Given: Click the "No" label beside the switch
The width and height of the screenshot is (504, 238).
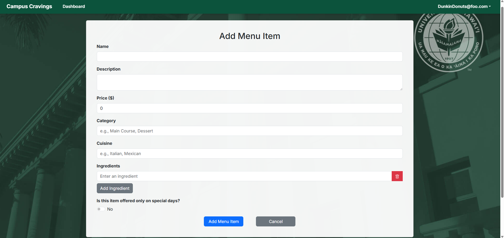Looking at the screenshot, I should pyautogui.click(x=110, y=209).
